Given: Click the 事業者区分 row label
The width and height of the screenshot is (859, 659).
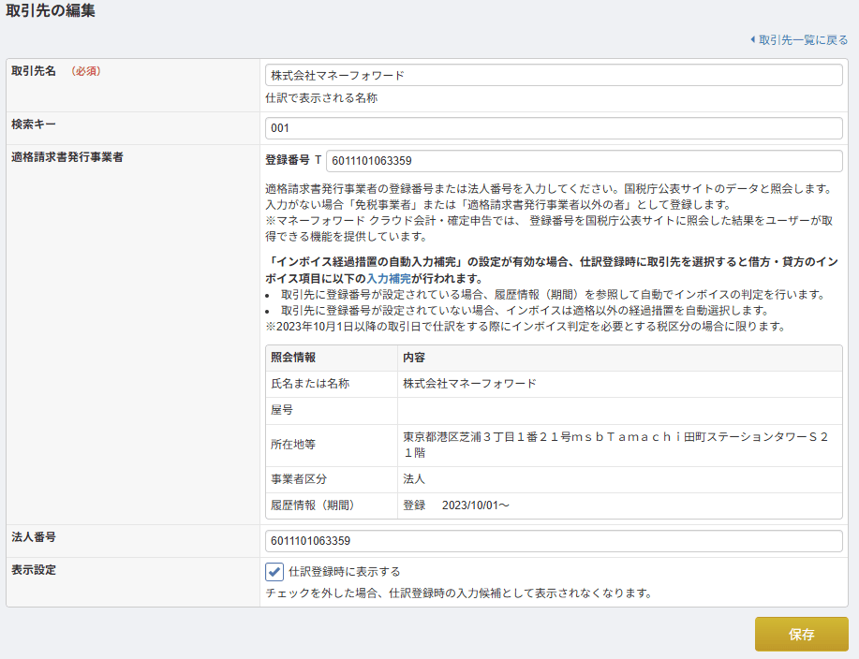Looking at the screenshot, I should [x=299, y=479].
